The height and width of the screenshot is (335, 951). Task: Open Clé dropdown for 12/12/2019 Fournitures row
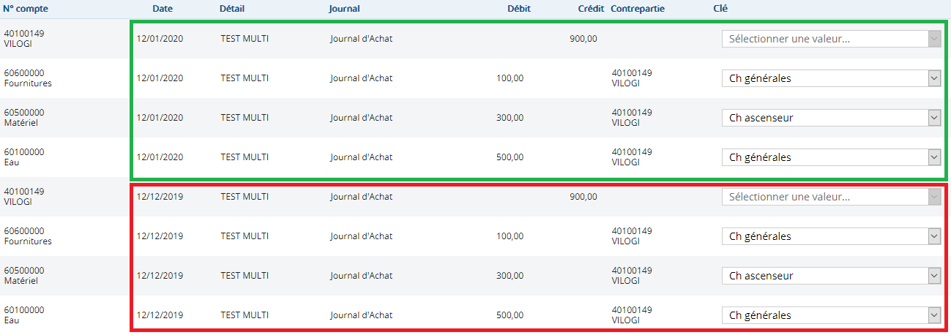point(831,236)
